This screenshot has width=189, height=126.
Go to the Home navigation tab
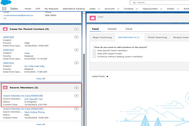point(28,9)
